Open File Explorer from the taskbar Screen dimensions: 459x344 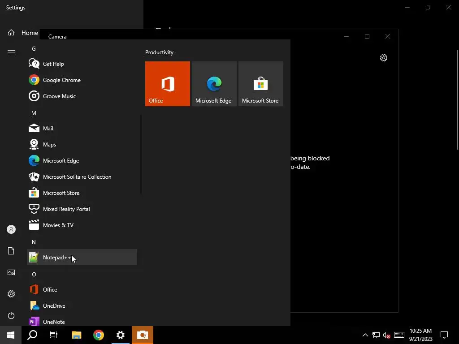coord(76,335)
